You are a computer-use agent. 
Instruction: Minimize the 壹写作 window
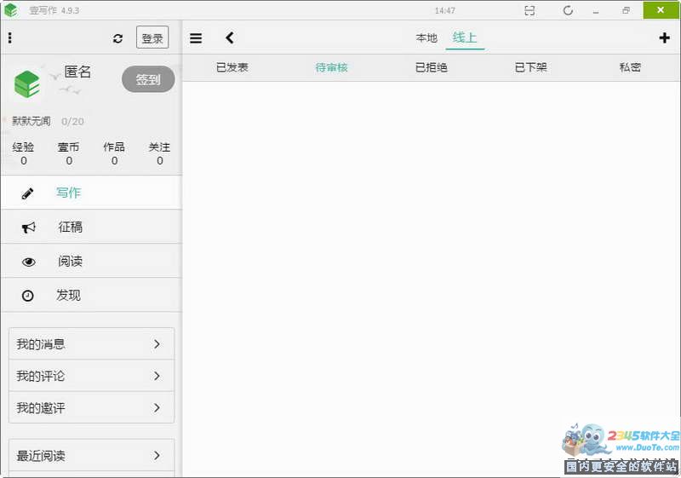click(x=596, y=11)
